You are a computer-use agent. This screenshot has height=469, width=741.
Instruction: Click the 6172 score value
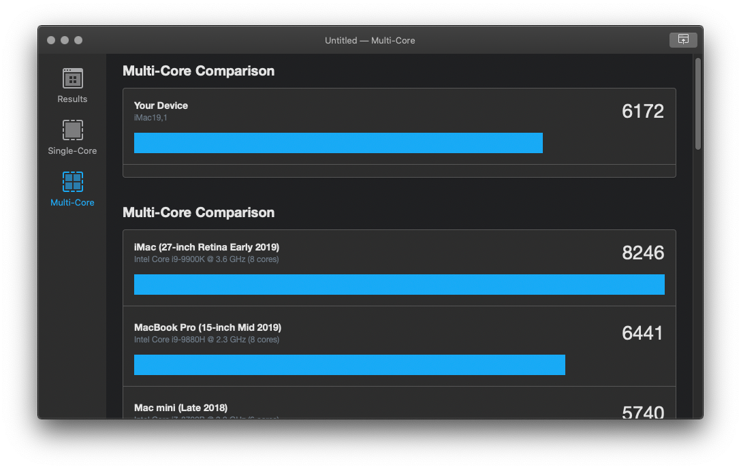coord(642,112)
